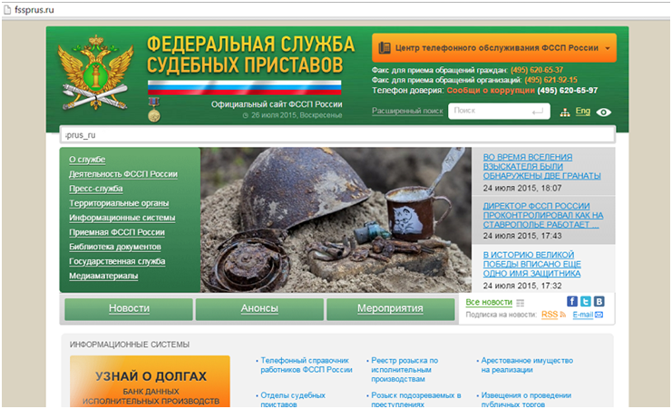Viewport: 672px width, 409px height.
Task: Open the sitemap icon beside Eng
Action: click(x=565, y=112)
